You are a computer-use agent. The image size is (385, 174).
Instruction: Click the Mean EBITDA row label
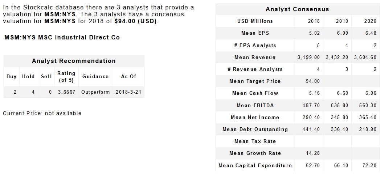pyautogui.click(x=255, y=105)
